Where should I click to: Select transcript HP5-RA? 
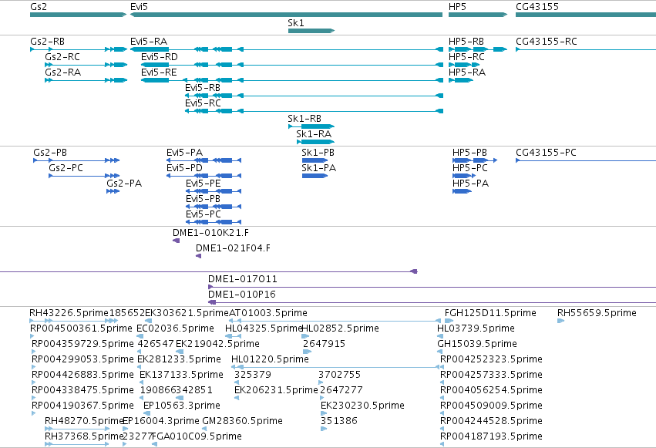tap(461, 80)
